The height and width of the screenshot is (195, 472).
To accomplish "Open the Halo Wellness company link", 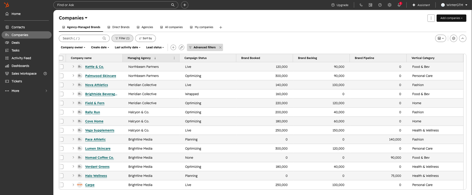I will point(96,176).
